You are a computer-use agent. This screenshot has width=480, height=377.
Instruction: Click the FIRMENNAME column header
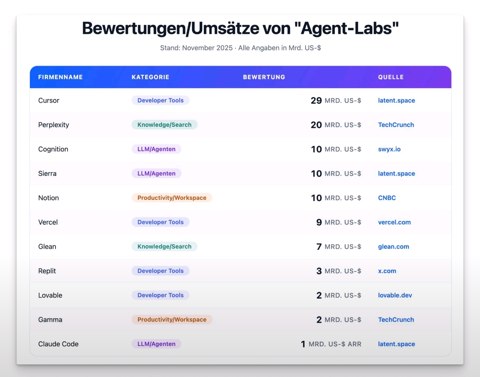click(x=60, y=77)
